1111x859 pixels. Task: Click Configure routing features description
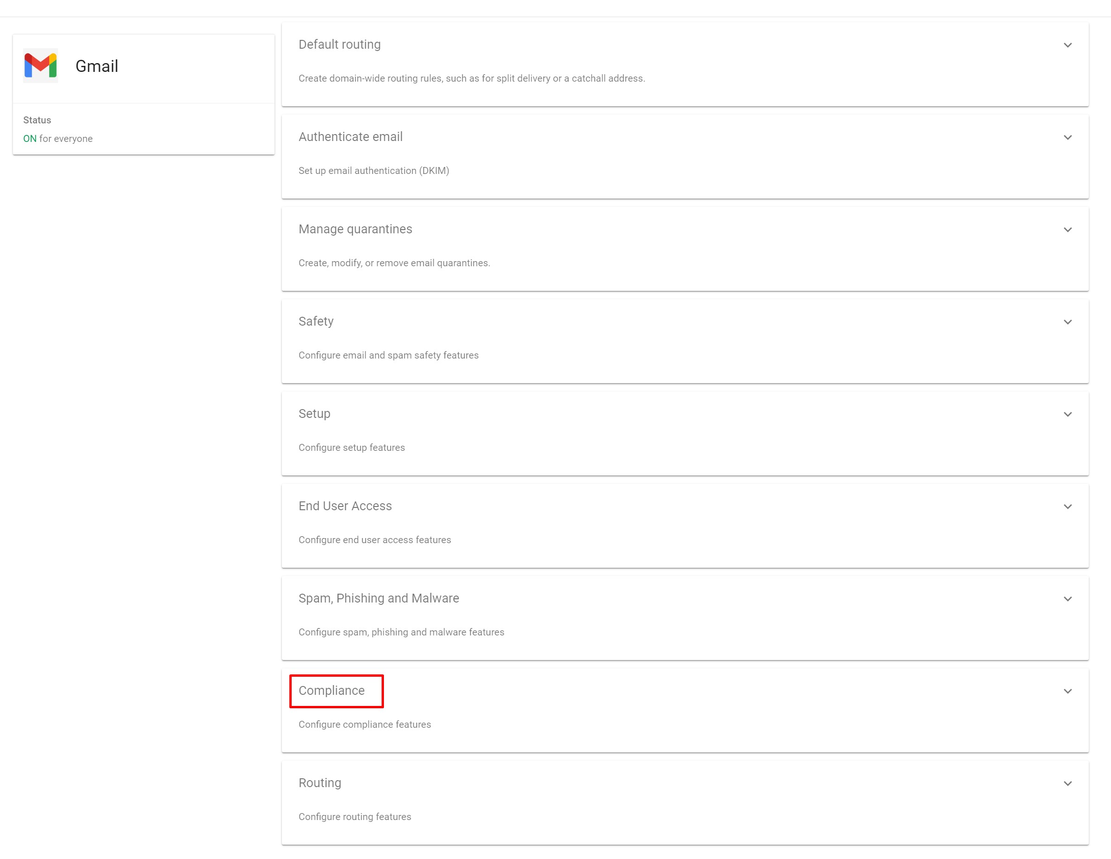click(355, 817)
